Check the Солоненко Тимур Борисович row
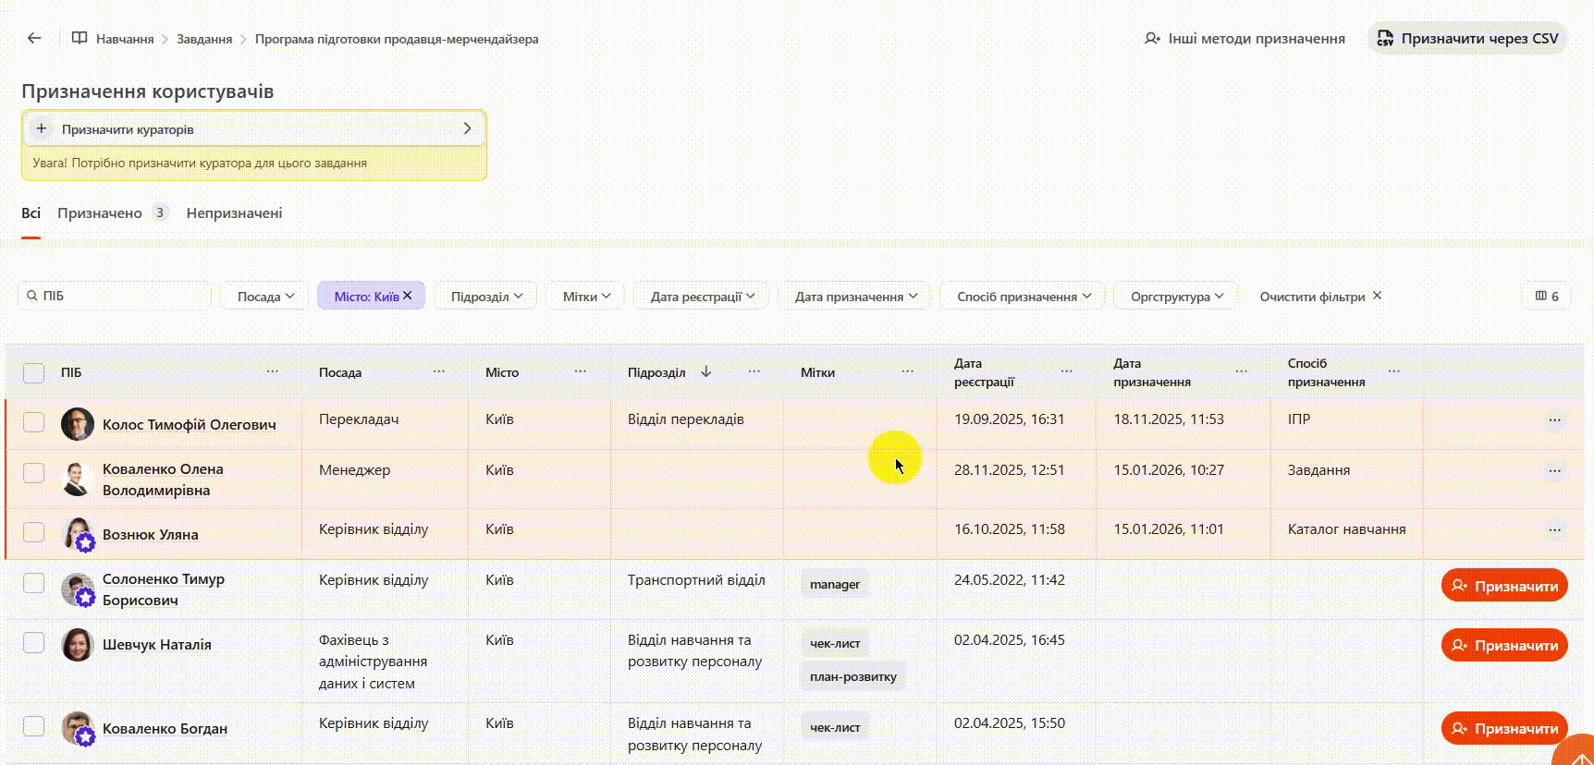The width and height of the screenshot is (1594, 765). [34, 583]
